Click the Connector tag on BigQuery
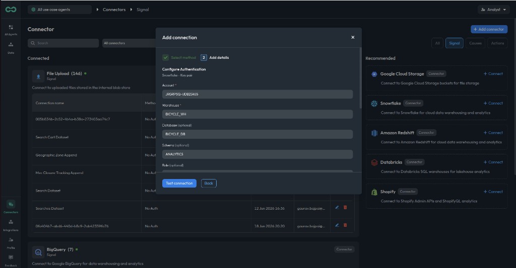 pos(344,249)
